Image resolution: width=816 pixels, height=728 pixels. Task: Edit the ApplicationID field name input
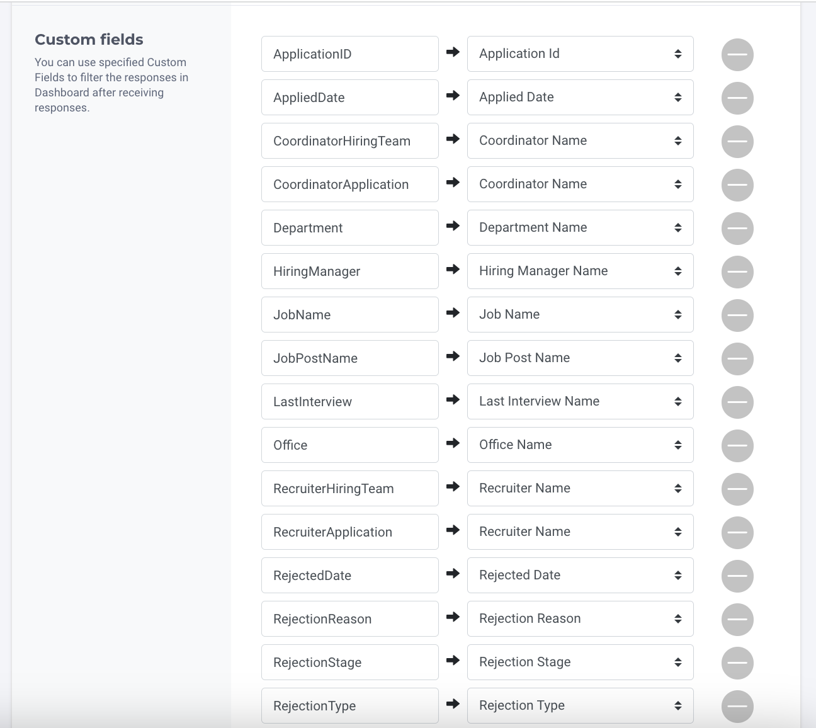[349, 54]
